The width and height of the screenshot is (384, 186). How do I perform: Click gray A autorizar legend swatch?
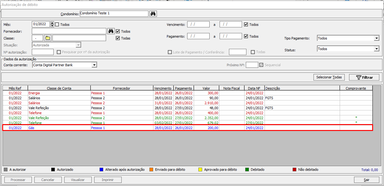tap(6, 170)
